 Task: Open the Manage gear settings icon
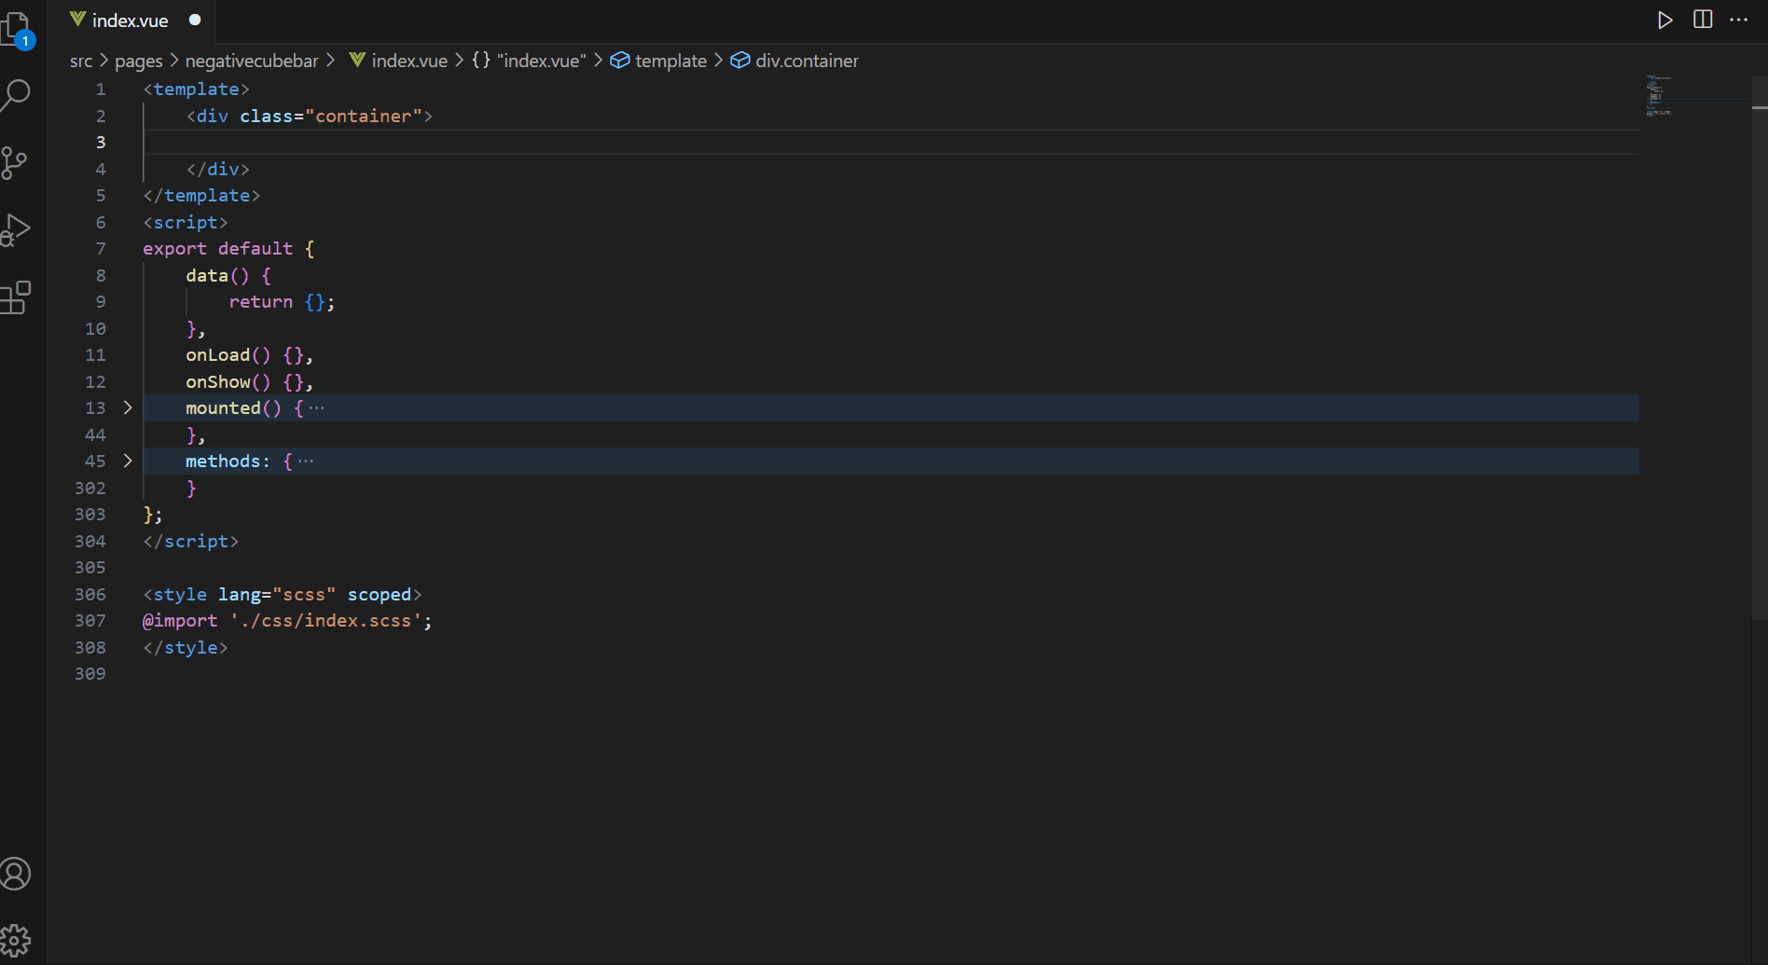pos(15,940)
